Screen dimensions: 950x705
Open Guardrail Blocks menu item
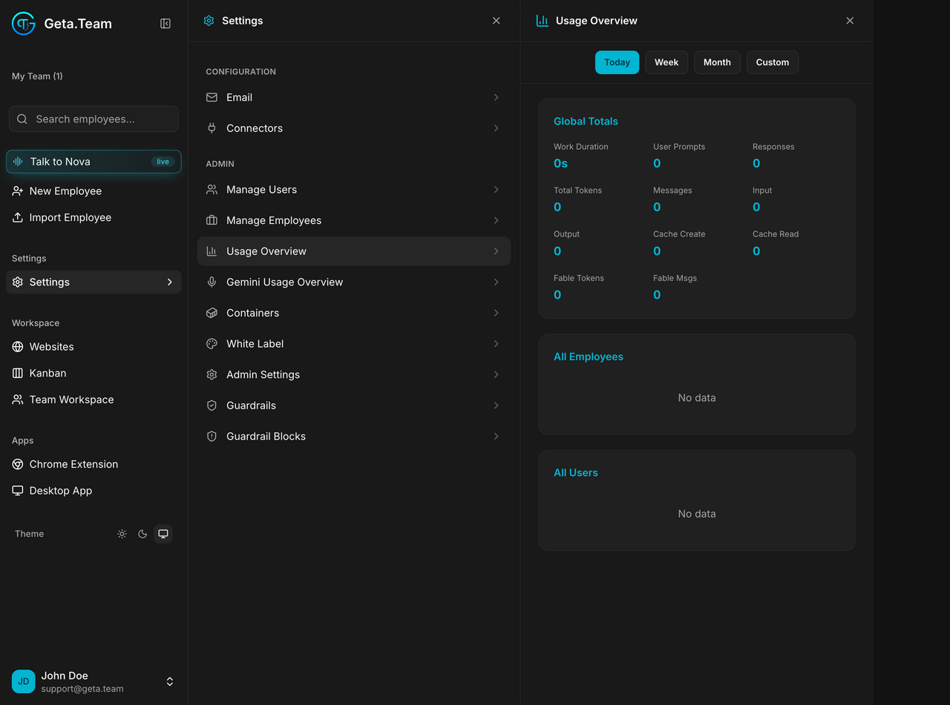(354, 437)
